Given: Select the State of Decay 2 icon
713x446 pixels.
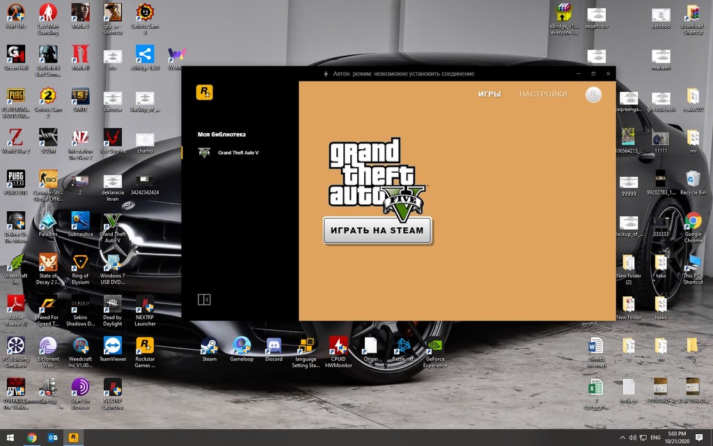Looking at the screenshot, I should tap(48, 268).
